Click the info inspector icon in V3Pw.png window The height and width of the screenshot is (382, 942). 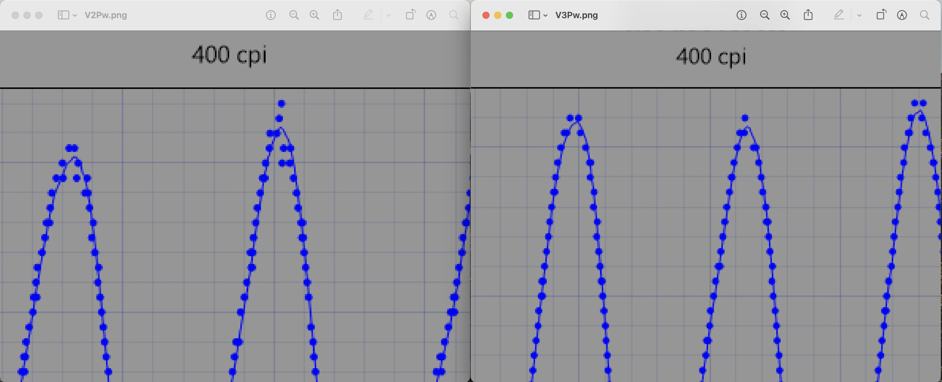[x=741, y=15]
